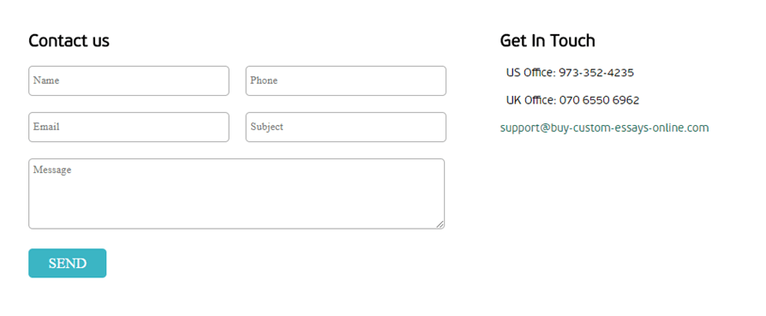Click the Name input field
The image size is (766, 316).
coord(129,80)
